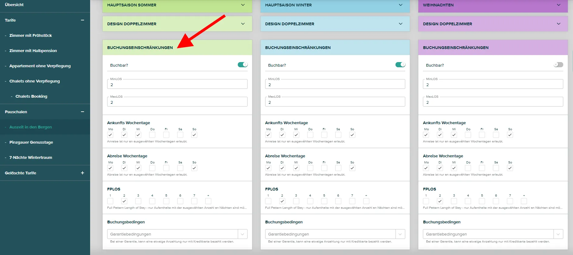Uncheck Tuesday departure day in winter column
Screen dimensions: 573x255
tap(282, 168)
